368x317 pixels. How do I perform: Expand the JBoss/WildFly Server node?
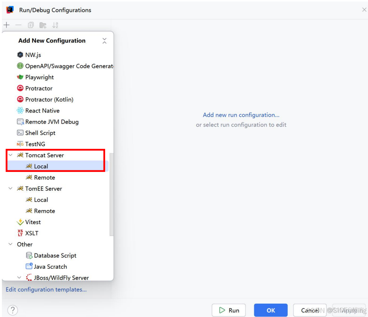(19, 278)
